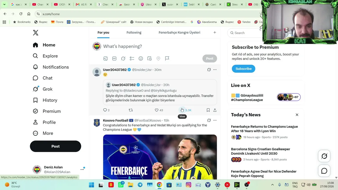Show hidden system tray icons
Screen dimensions: 338x190
pos(273,185)
